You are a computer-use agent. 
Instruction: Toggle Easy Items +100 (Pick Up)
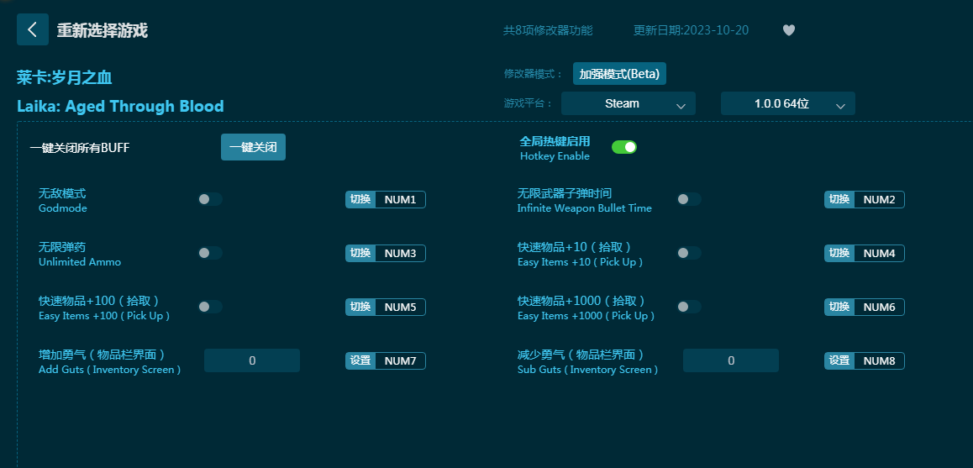click(210, 307)
